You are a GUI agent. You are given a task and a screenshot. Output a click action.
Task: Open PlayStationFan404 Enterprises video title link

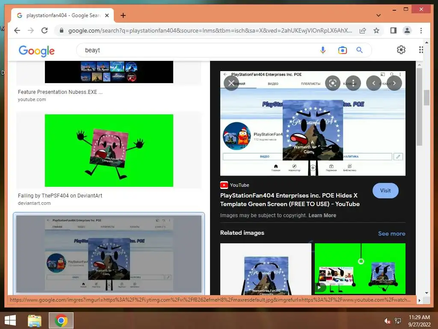(290, 200)
